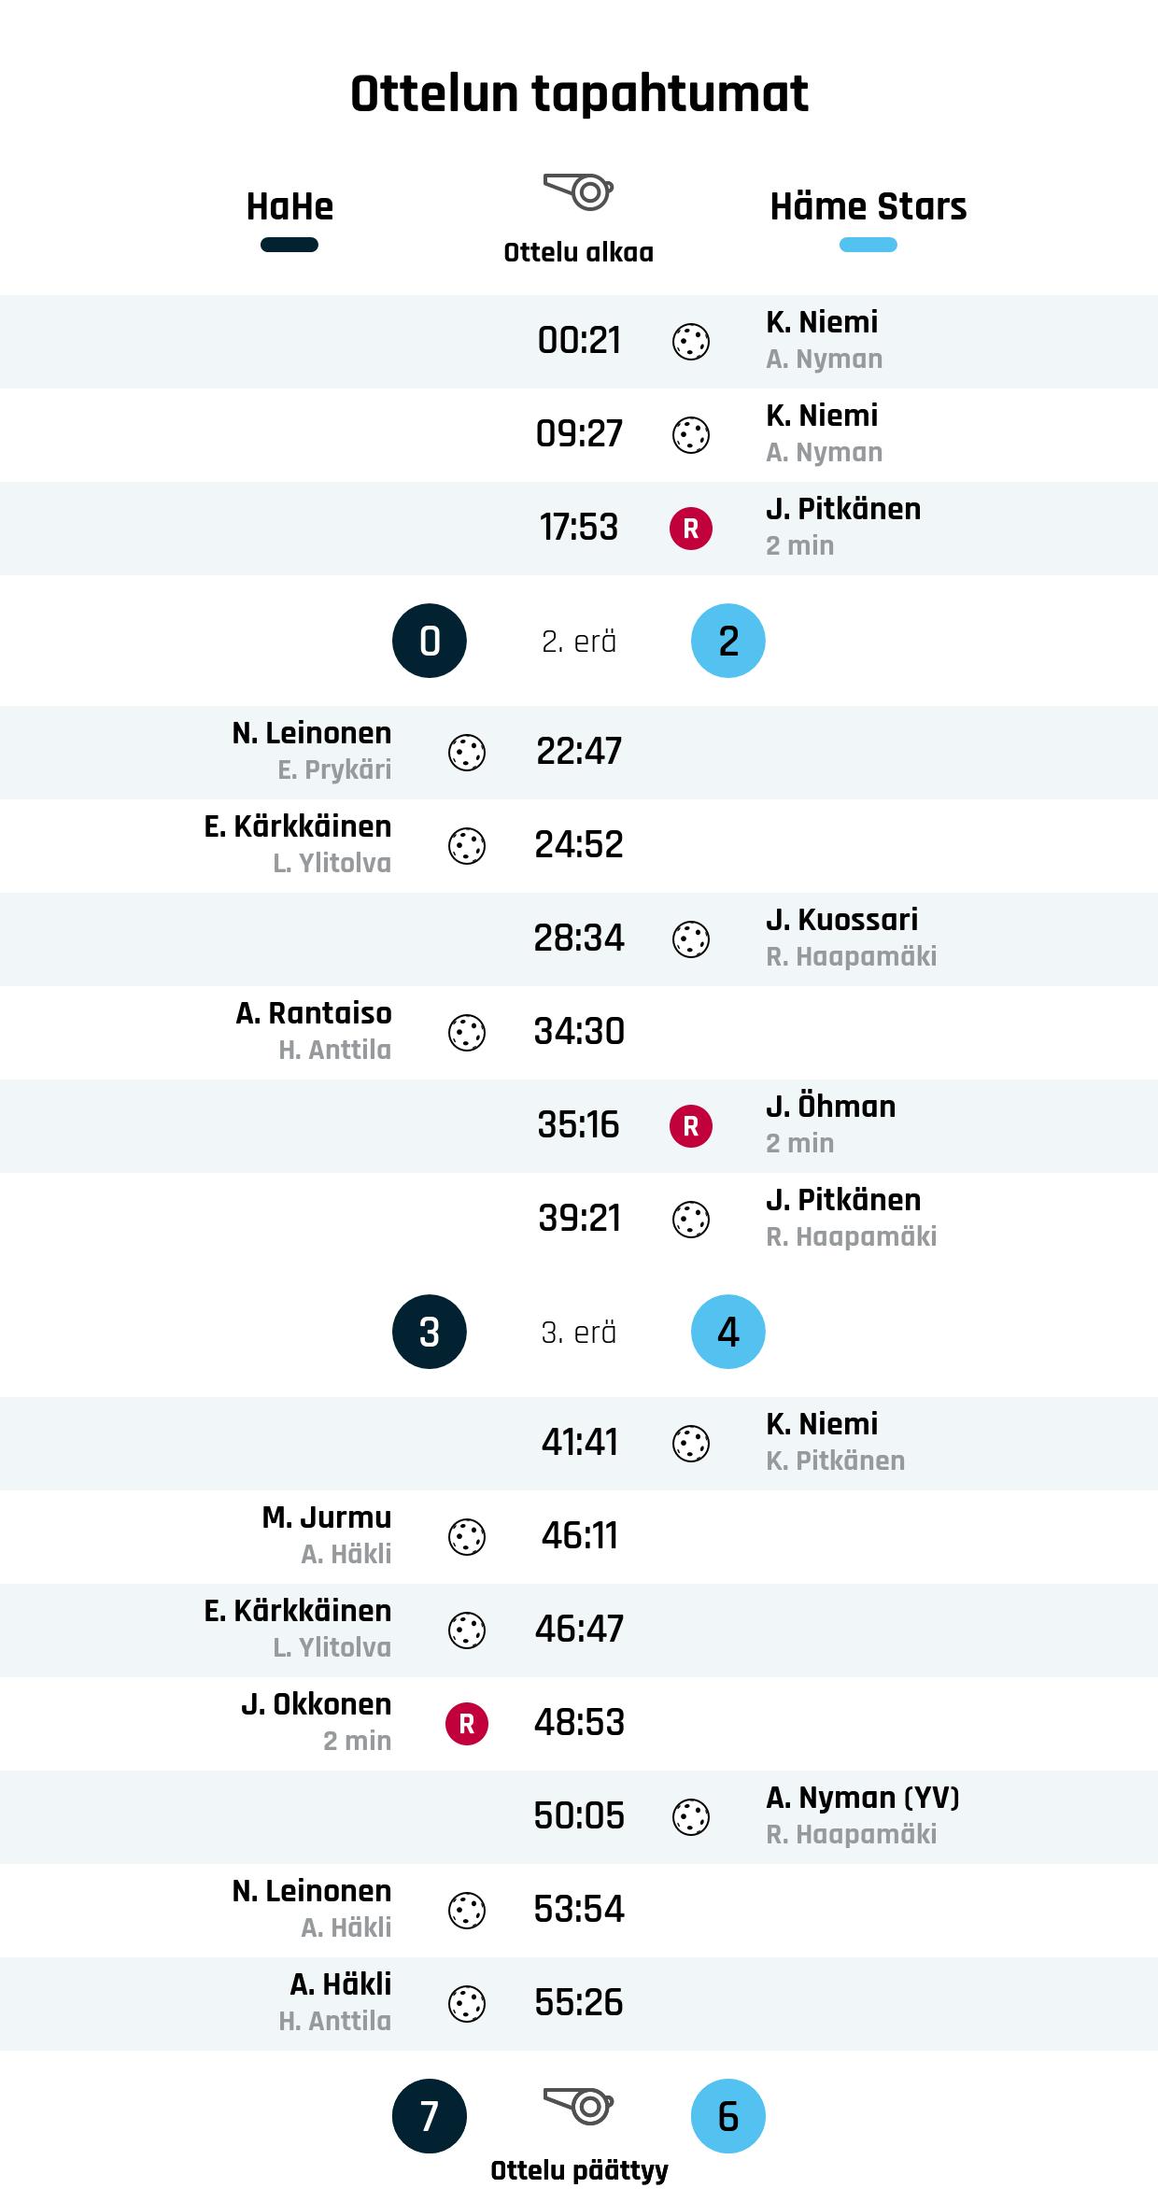The width and height of the screenshot is (1158, 2202).
Task: Click scorer E. Kärkkäinen at 24:52
Action: click(298, 826)
